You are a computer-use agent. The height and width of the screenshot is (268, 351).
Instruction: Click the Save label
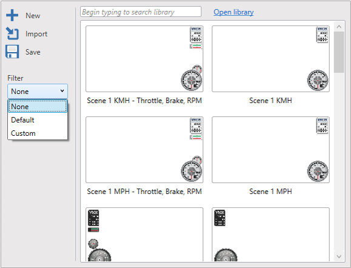pyautogui.click(x=33, y=52)
